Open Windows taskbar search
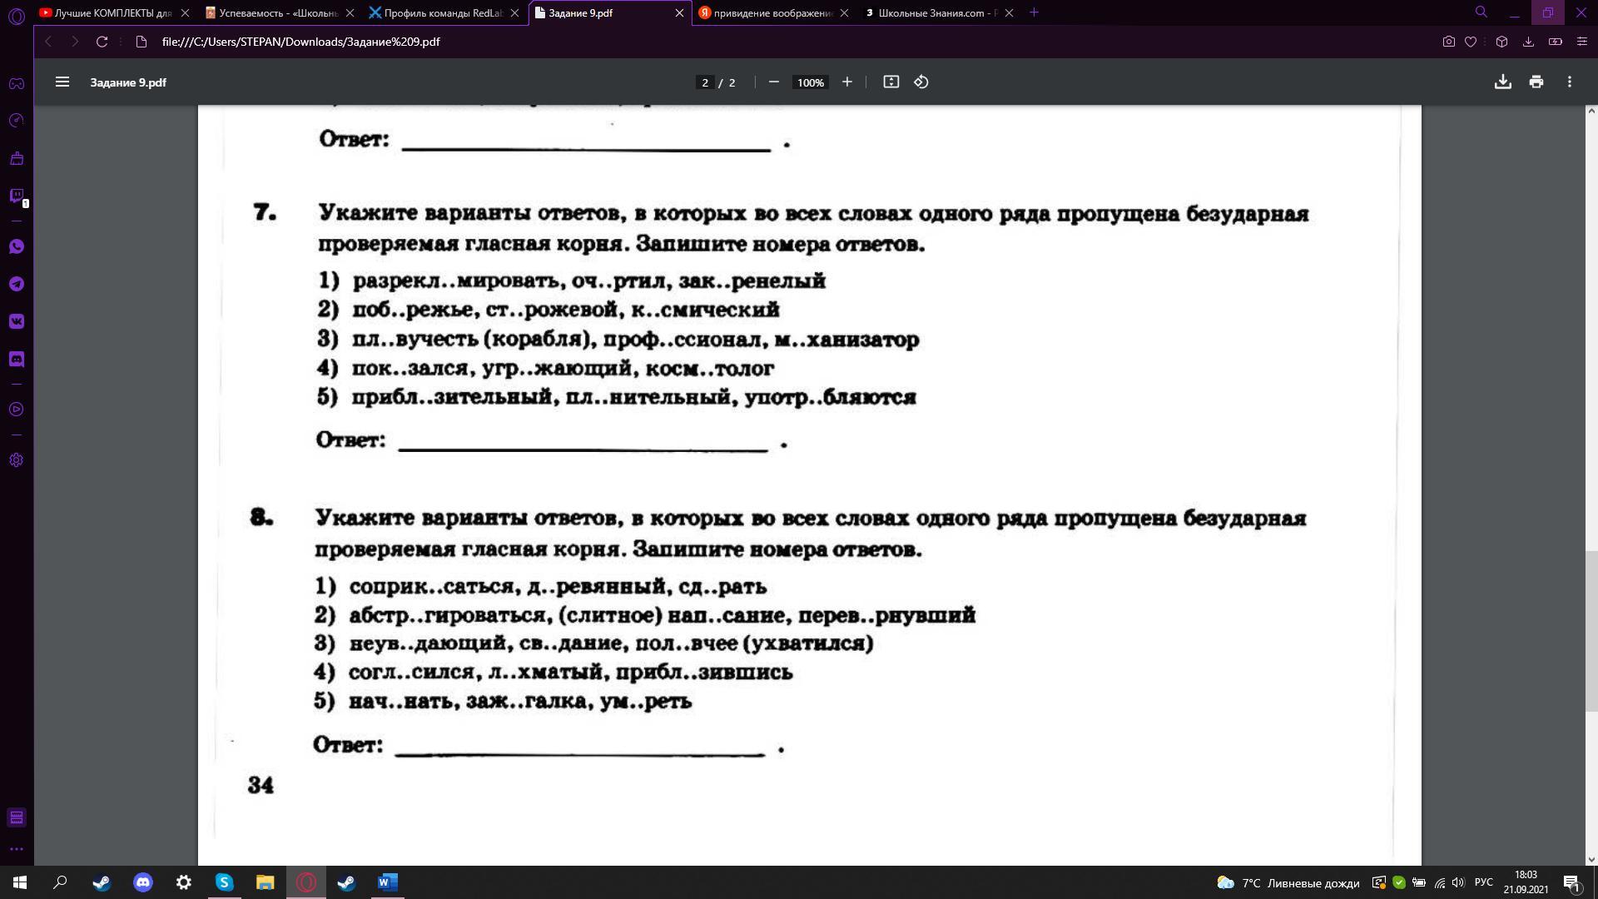The image size is (1598, 899). tap(60, 882)
